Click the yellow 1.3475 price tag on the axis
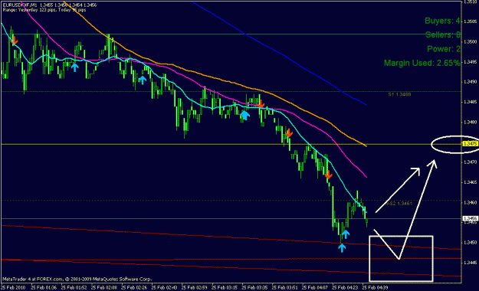The image size is (479, 291). [x=471, y=144]
